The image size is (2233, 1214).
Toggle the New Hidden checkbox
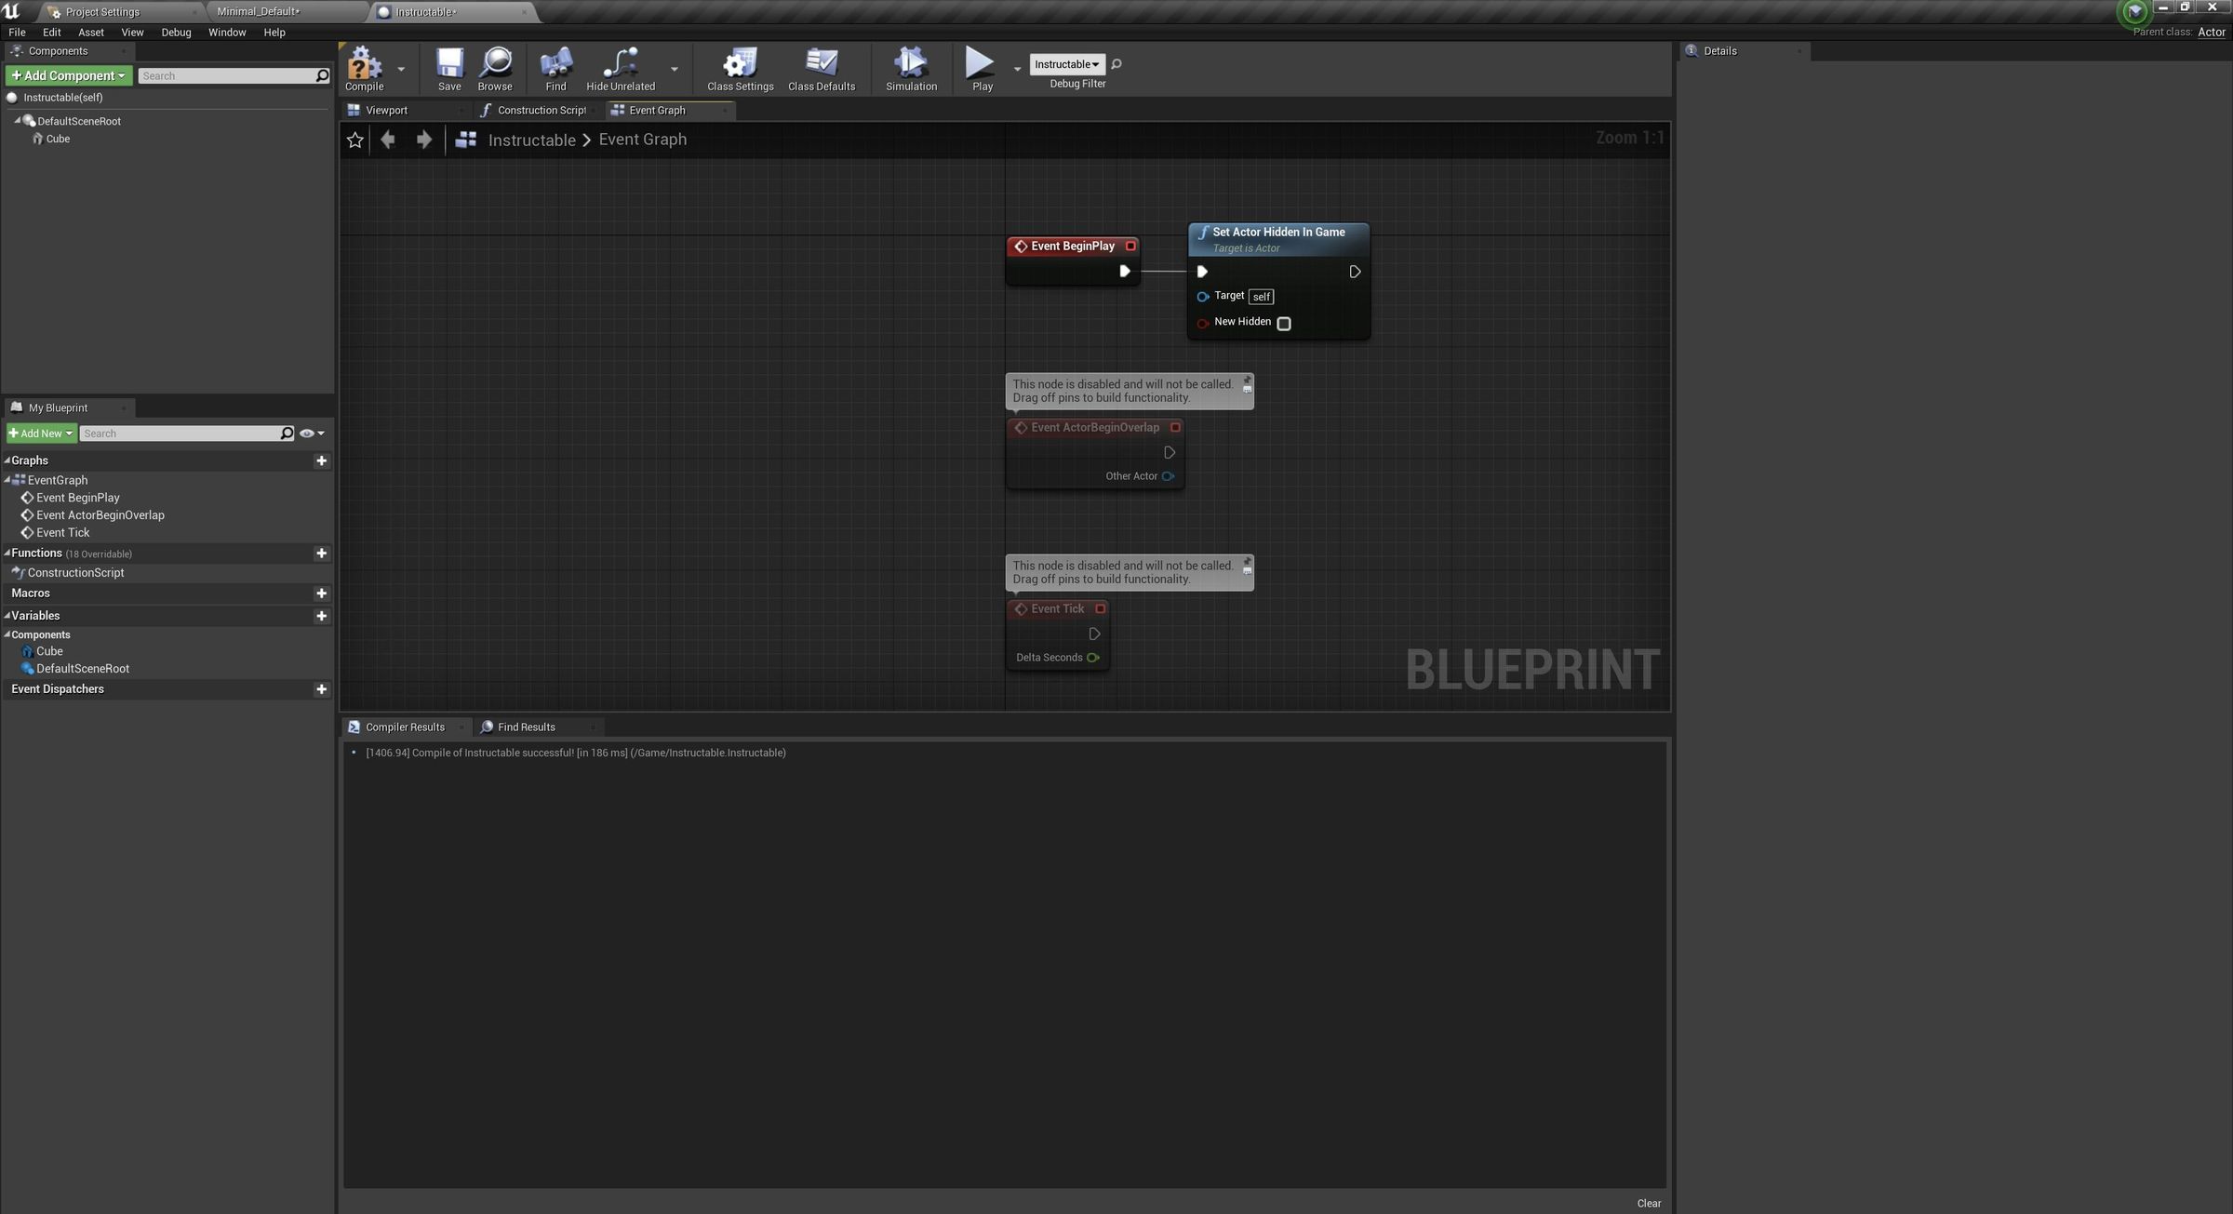tap(1284, 324)
